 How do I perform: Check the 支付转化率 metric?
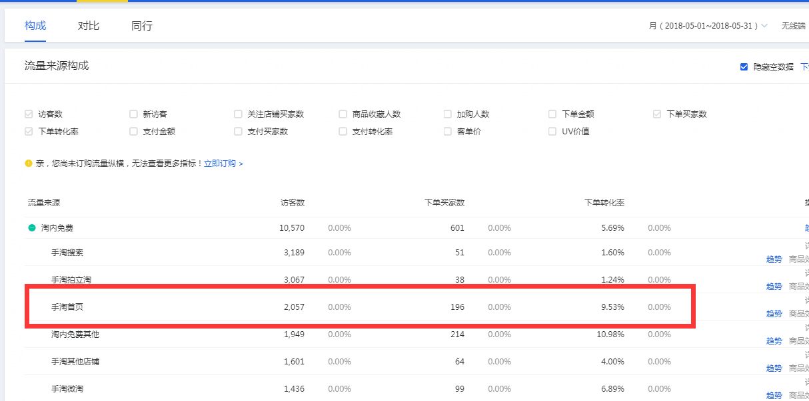coord(343,132)
